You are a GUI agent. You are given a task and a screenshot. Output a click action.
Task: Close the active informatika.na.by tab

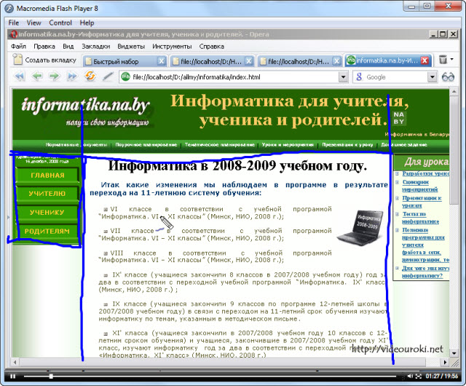[425, 60]
